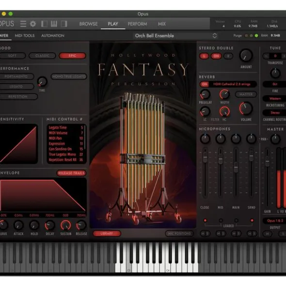
Task: Toggle Close microphone loaded light
Action: pos(205,220)
